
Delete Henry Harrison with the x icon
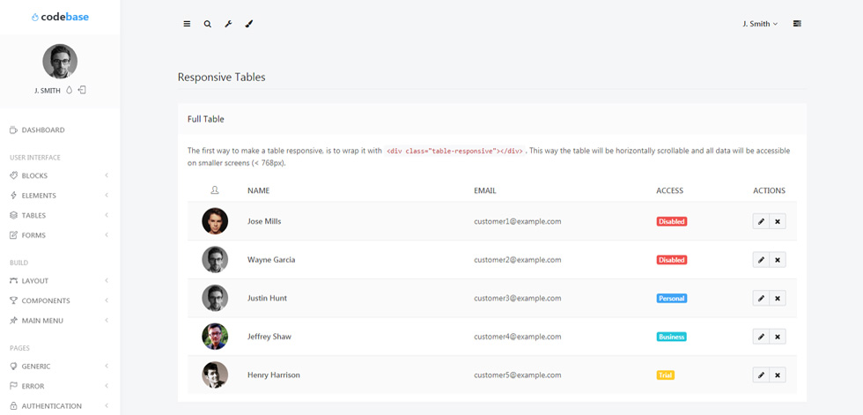[x=778, y=375]
